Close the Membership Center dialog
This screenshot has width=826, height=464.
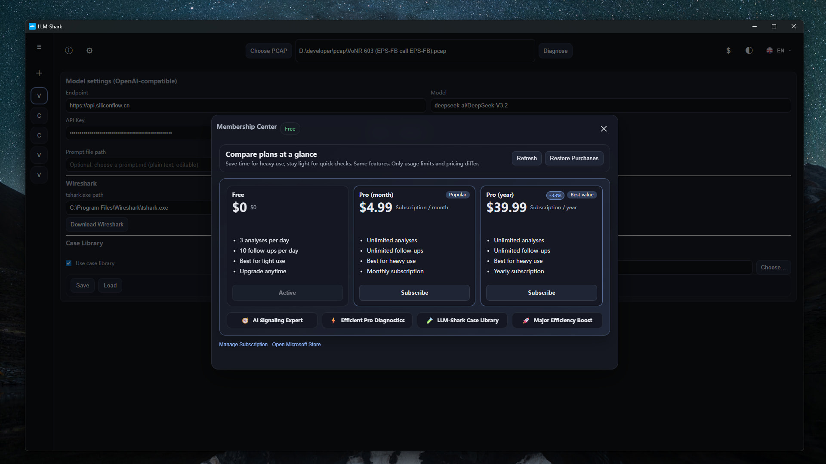(604, 129)
